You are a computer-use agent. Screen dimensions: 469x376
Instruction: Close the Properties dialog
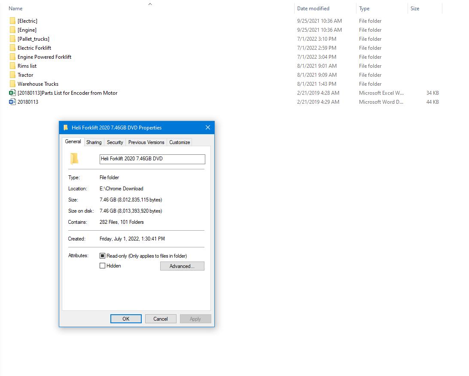(208, 127)
